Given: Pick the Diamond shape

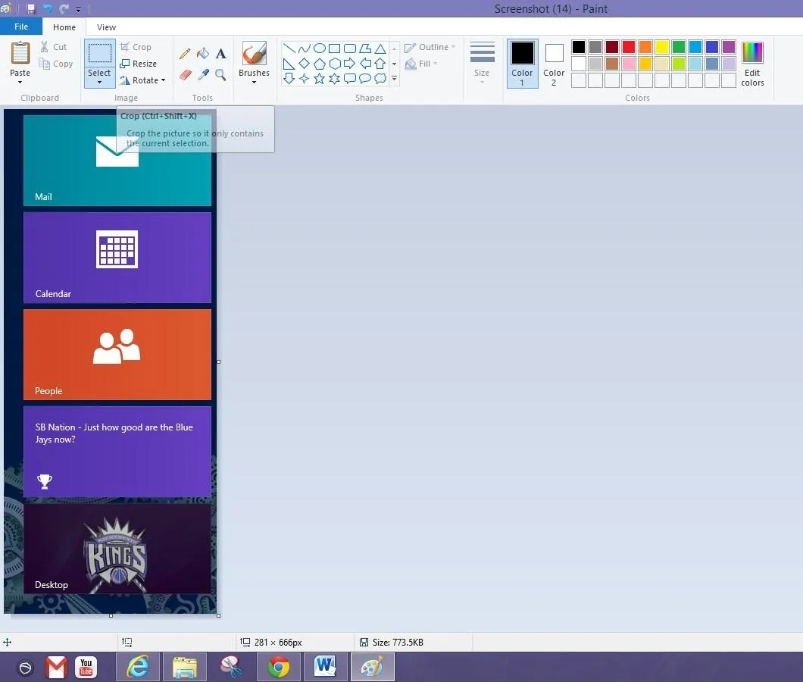Looking at the screenshot, I should 305,64.
